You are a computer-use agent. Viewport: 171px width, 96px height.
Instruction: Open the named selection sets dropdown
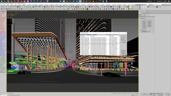click(x=61, y=7)
